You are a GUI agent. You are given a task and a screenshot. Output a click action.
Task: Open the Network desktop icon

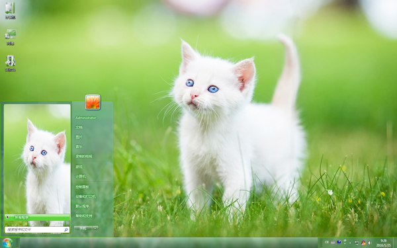(11, 37)
